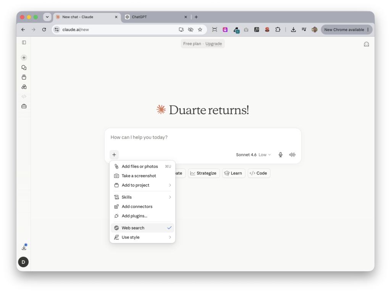
Task: Start voice mode with waveform icon
Action: [x=292, y=155]
